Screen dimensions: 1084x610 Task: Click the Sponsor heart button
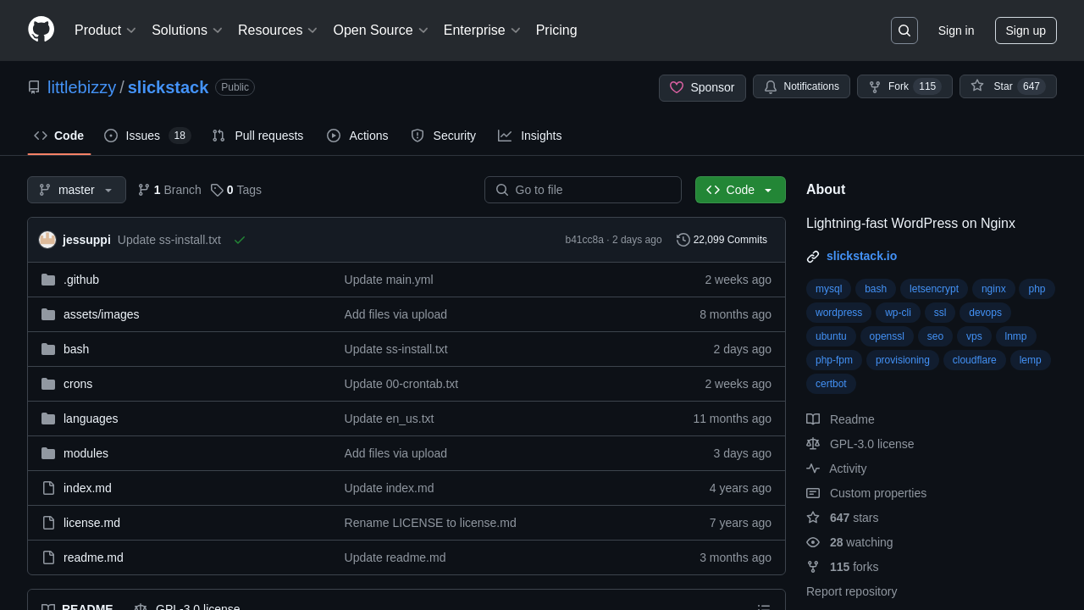[x=702, y=87]
